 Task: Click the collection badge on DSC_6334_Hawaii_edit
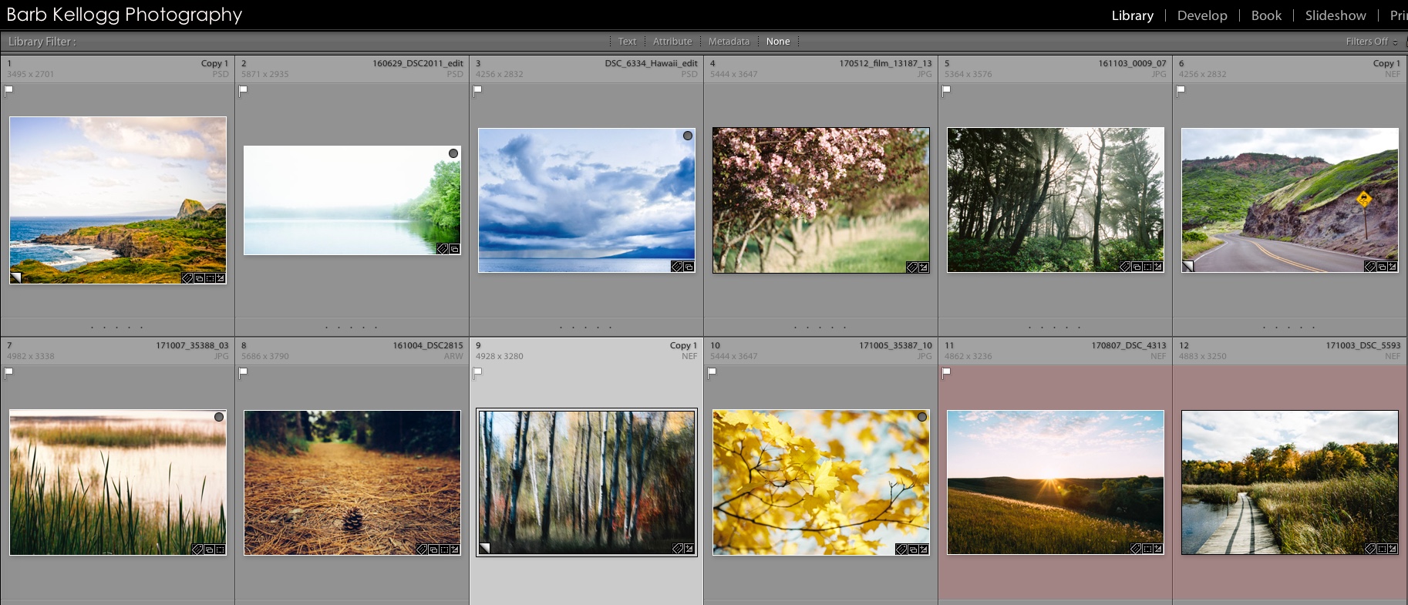click(x=689, y=267)
